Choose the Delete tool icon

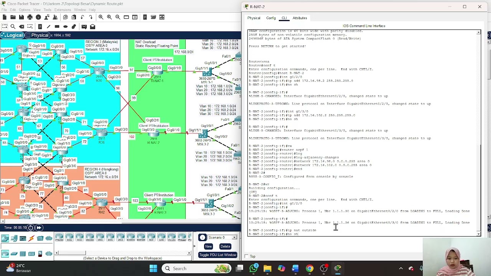(21, 26)
